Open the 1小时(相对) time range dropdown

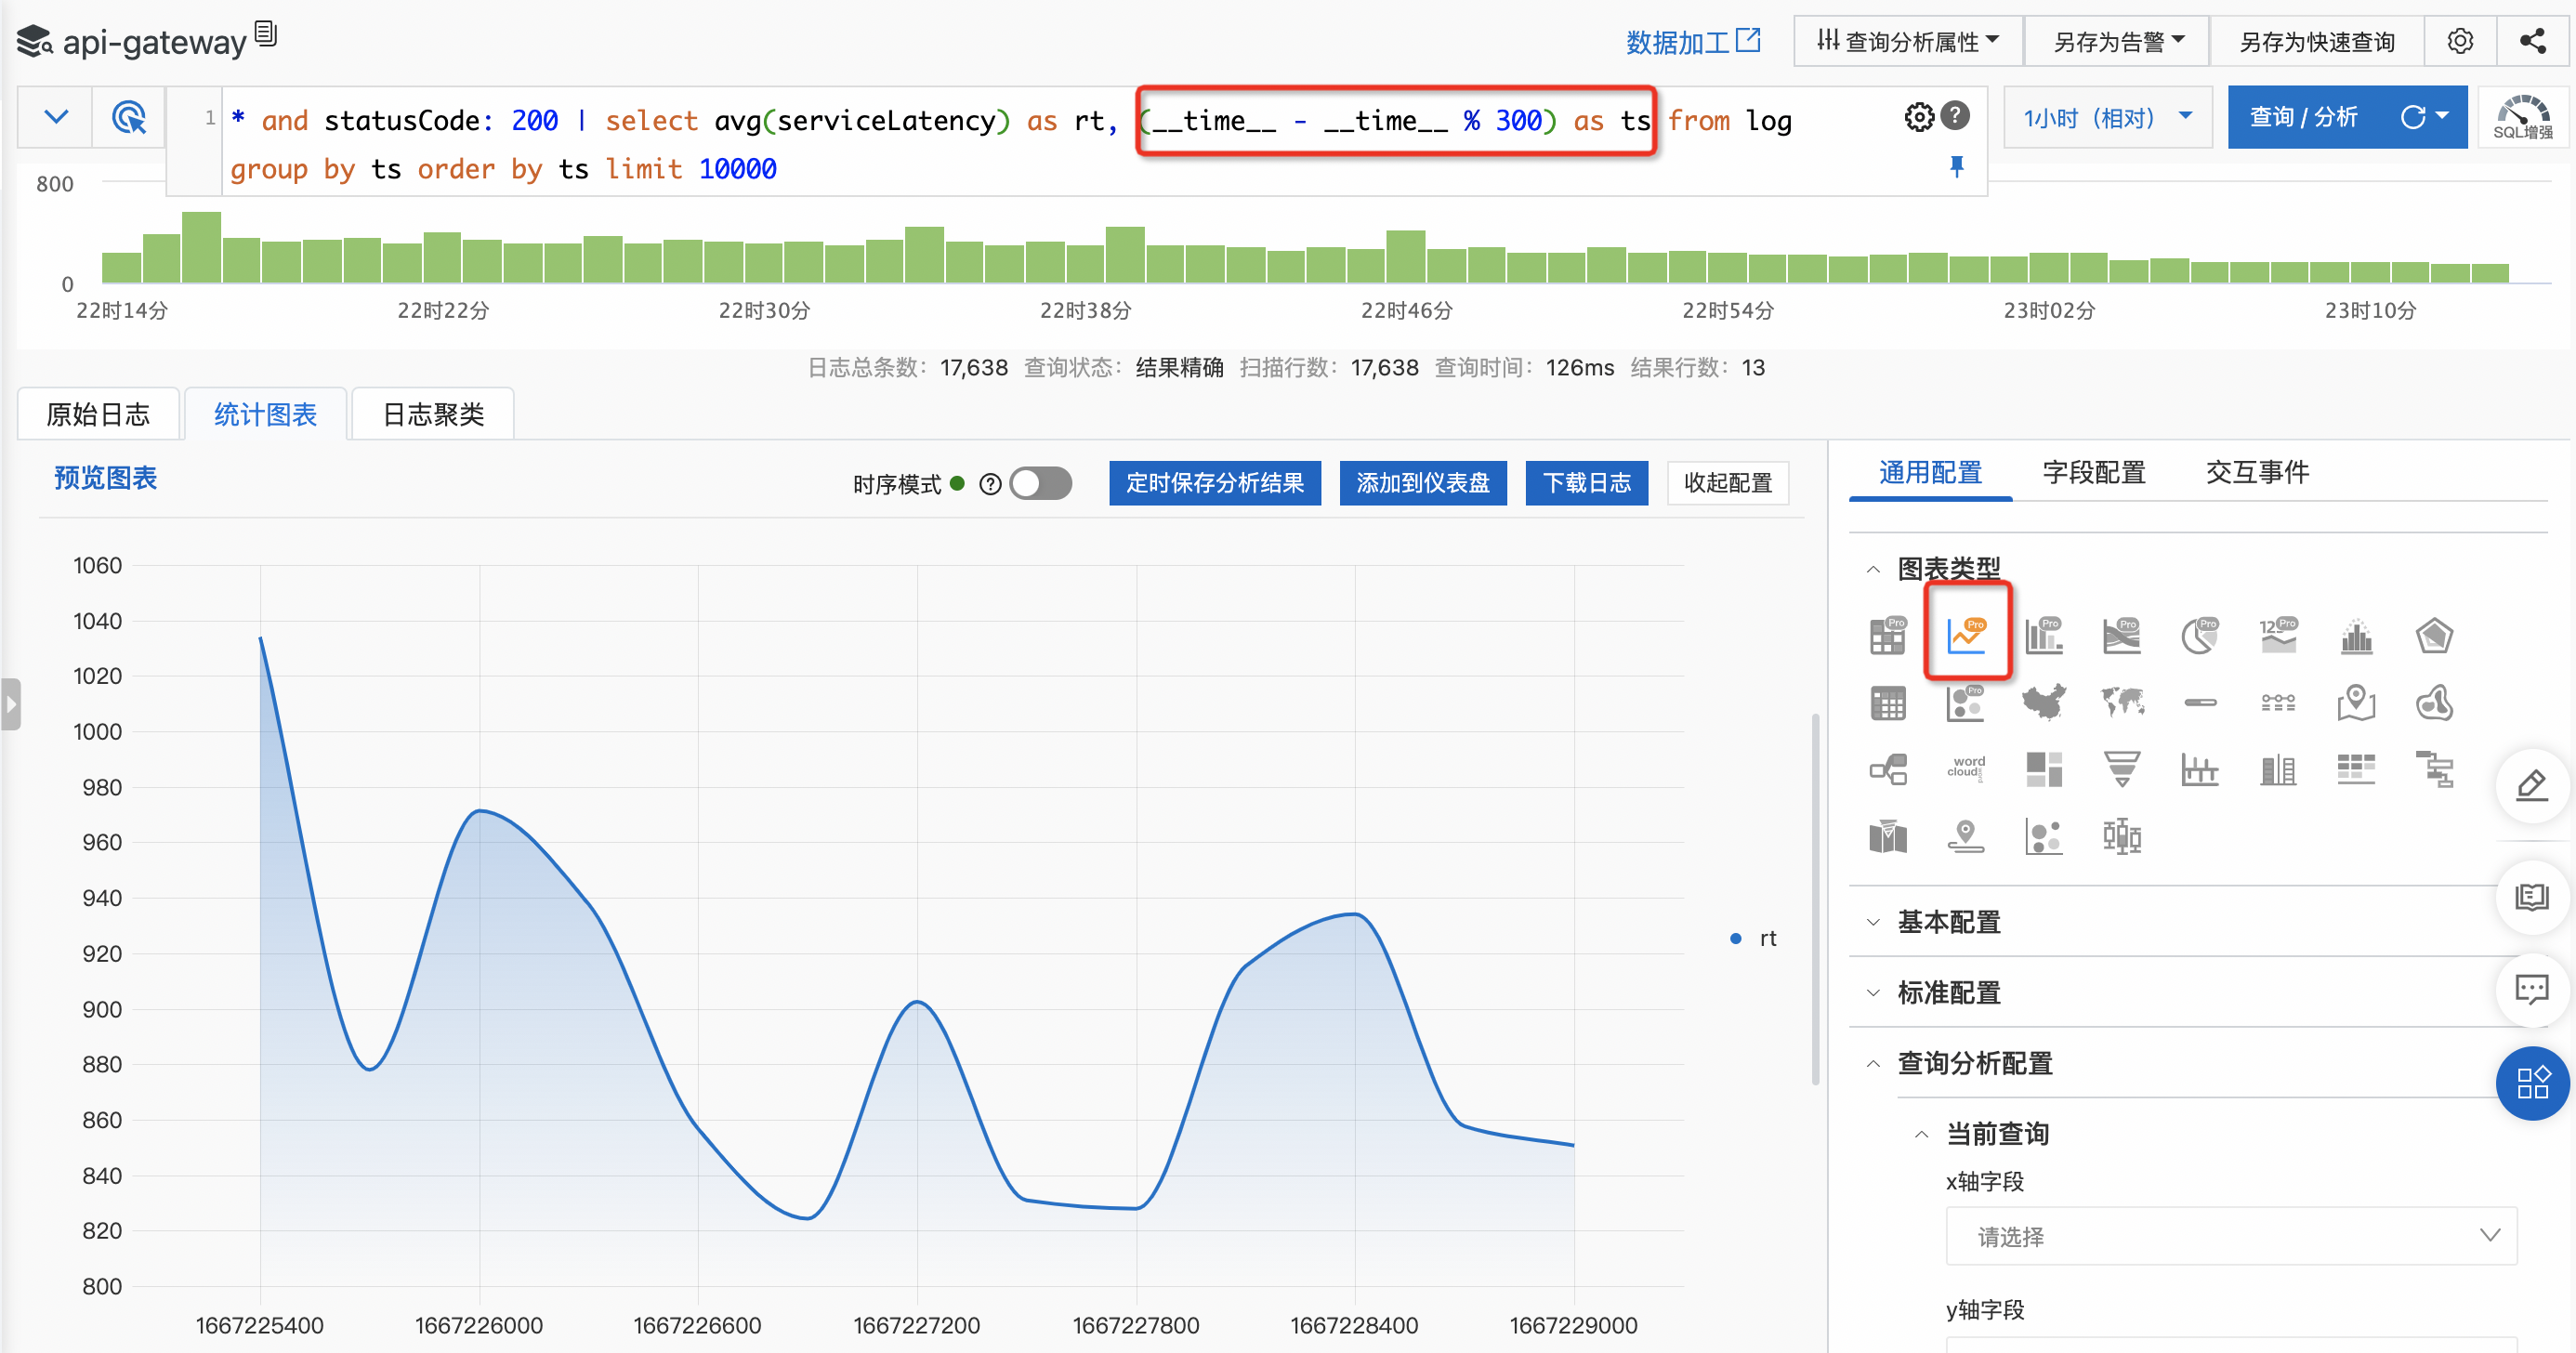coord(2106,118)
